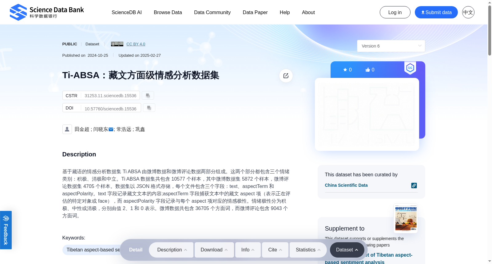492x264 pixels.
Task: Click the journal cover thumbnail
Action: [406, 218]
